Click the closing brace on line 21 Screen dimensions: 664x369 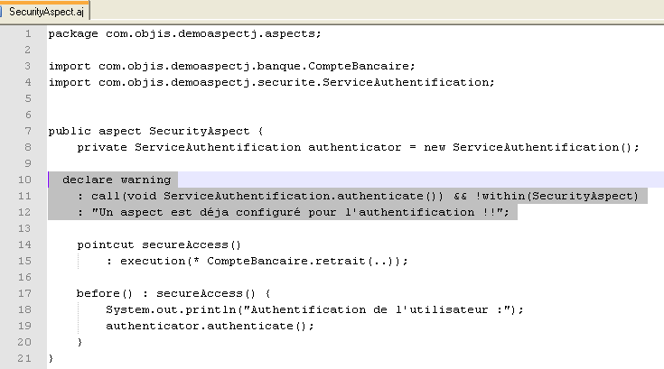click(x=51, y=358)
